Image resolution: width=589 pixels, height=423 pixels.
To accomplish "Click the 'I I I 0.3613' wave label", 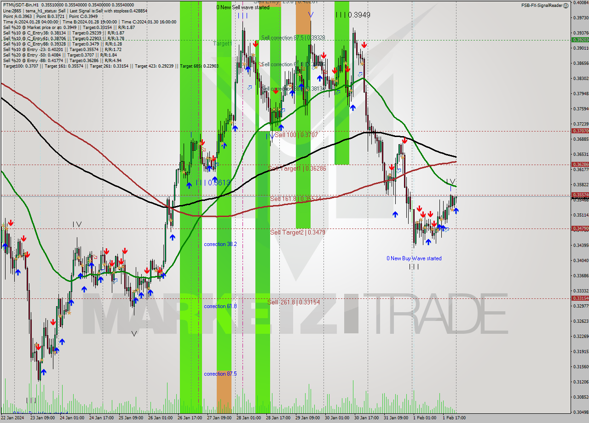I will 213,183.
